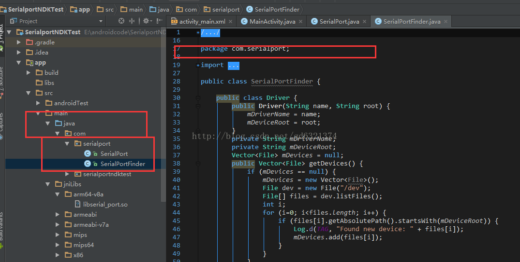Screen dimensions: 520x262
Task: Click src in the breadcrumb bar
Action: [x=105, y=9]
